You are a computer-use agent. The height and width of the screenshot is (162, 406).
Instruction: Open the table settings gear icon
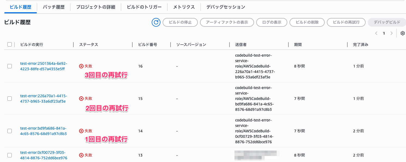click(x=402, y=33)
